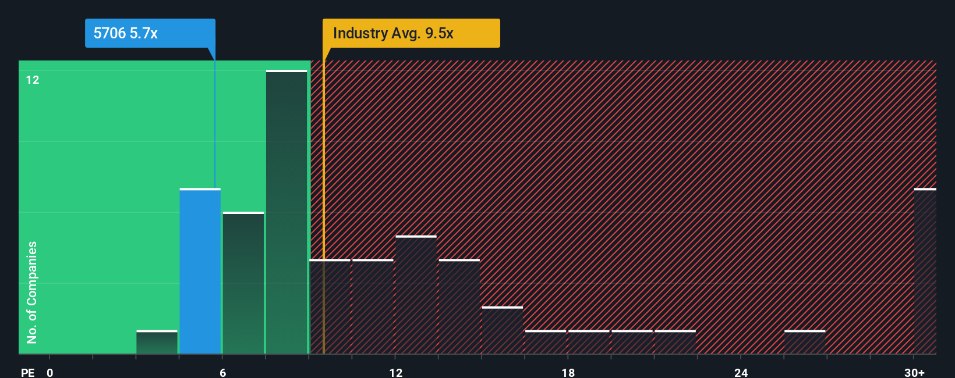Click the shortest green bar left of blue bar
Screen dimensions: 955x378
point(157,342)
